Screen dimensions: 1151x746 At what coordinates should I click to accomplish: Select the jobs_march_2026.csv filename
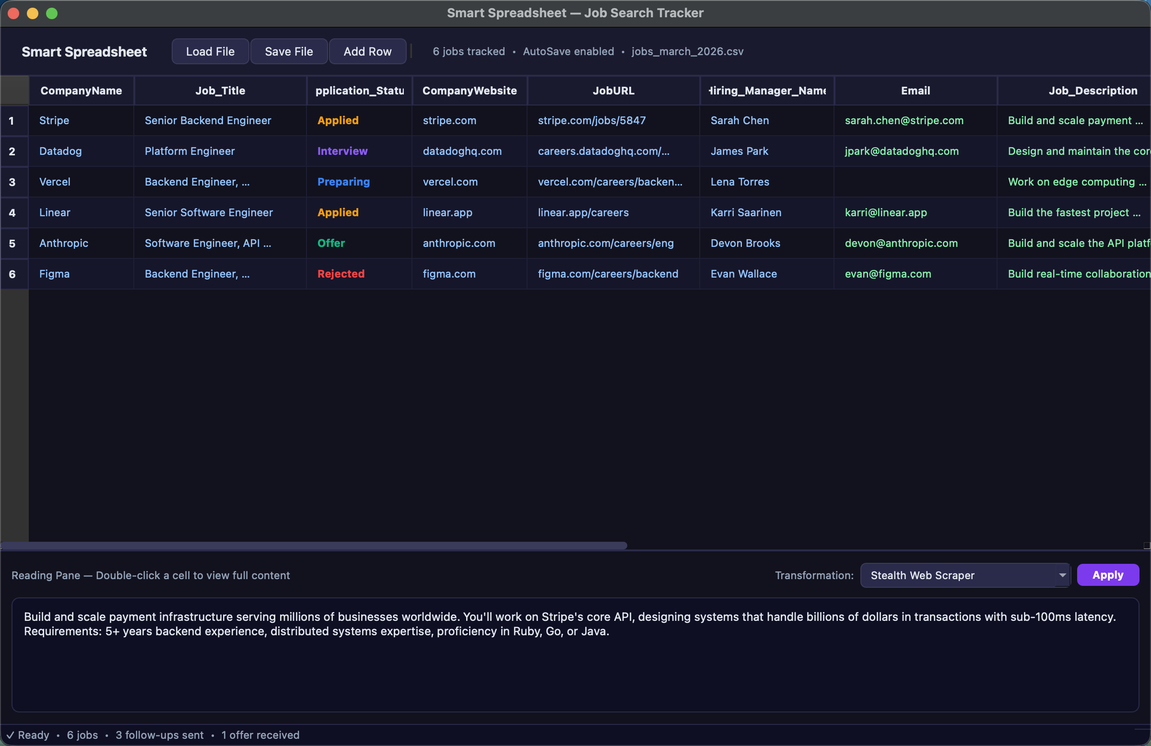(688, 51)
